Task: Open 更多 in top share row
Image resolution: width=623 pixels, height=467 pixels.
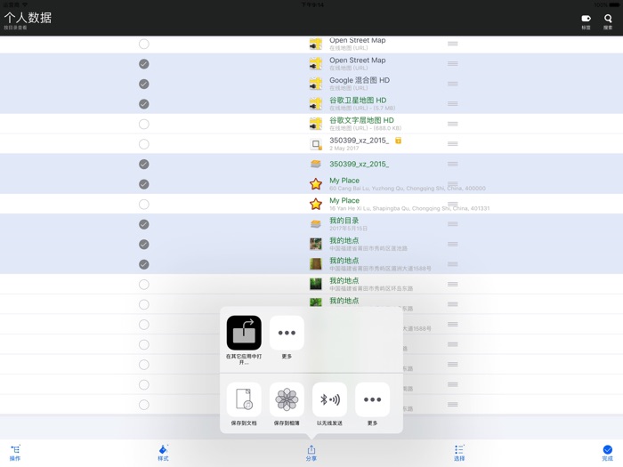Action: coord(287,334)
